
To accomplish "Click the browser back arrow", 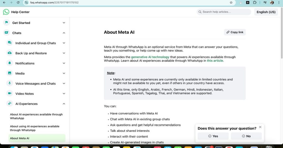I will pyautogui.click(x=4, y=2).
